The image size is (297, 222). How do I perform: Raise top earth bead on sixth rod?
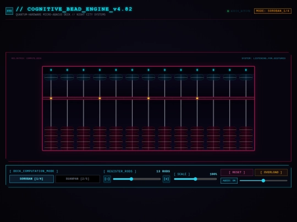tap(132, 129)
